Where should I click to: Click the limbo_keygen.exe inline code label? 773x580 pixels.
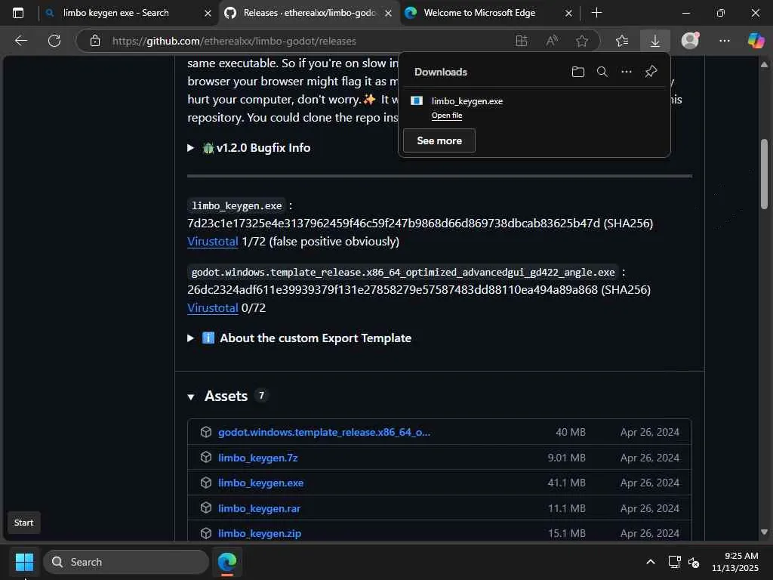pos(236,205)
